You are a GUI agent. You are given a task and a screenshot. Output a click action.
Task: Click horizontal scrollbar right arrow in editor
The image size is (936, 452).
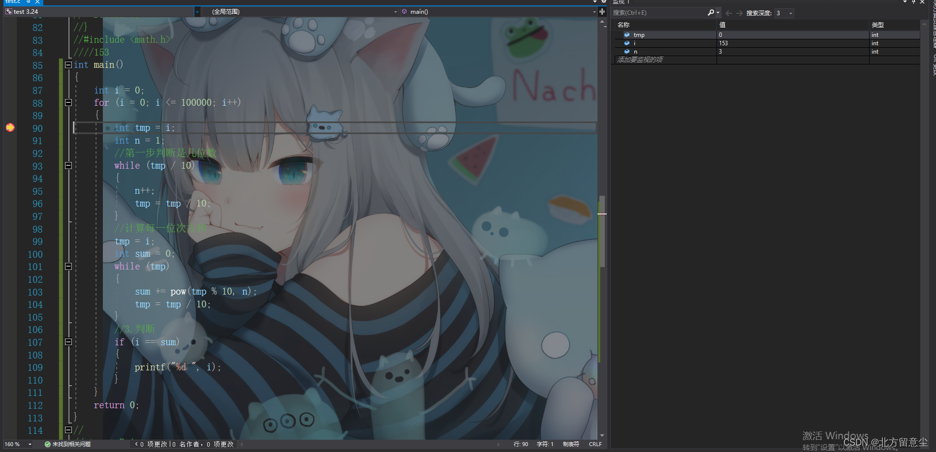click(499, 444)
